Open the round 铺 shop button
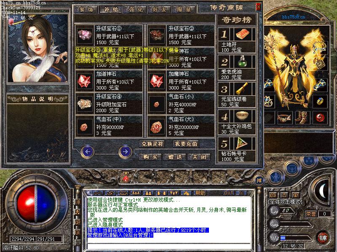The image size is (337, 252). (x=323, y=237)
